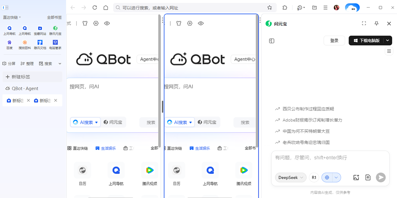Viewport: 397px width, 198px height.
Task: Open the 腾讯文档 shortcut icon
Action: [40, 45]
